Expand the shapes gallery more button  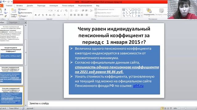click(142, 16)
